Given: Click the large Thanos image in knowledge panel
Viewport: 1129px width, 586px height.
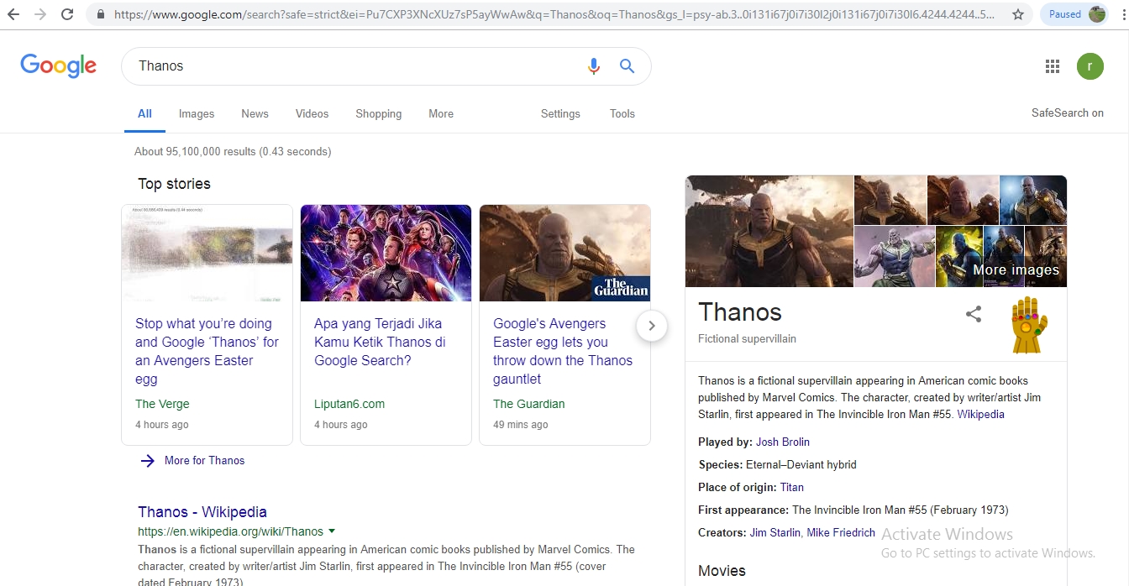Looking at the screenshot, I should pyautogui.click(x=769, y=231).
